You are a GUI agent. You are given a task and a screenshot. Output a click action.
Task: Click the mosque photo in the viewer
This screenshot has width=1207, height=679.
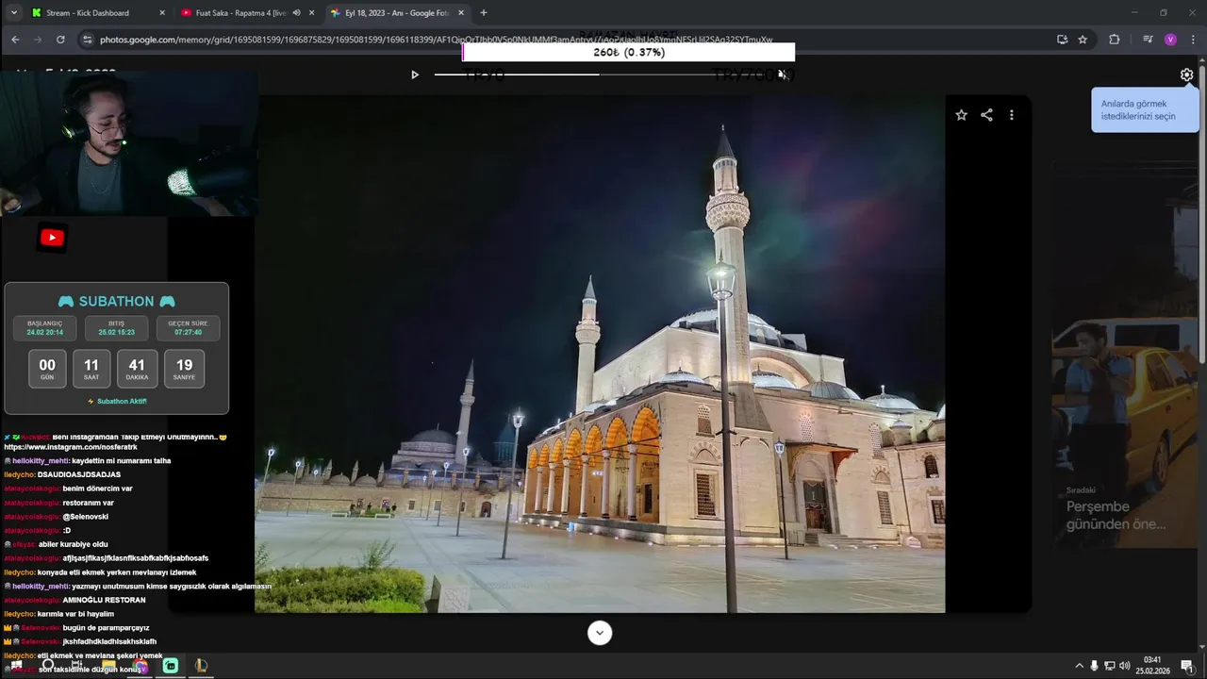[600, 354]
